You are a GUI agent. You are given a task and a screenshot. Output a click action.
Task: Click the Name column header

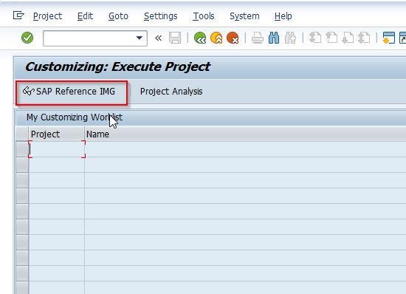(97, 134)
